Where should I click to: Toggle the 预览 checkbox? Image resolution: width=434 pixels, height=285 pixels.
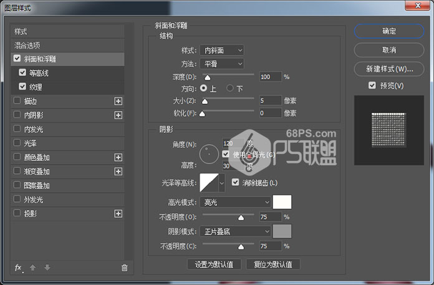coord(372,85)
